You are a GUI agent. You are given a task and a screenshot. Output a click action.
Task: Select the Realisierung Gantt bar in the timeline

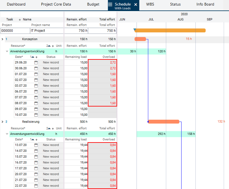tap(163, 122)
